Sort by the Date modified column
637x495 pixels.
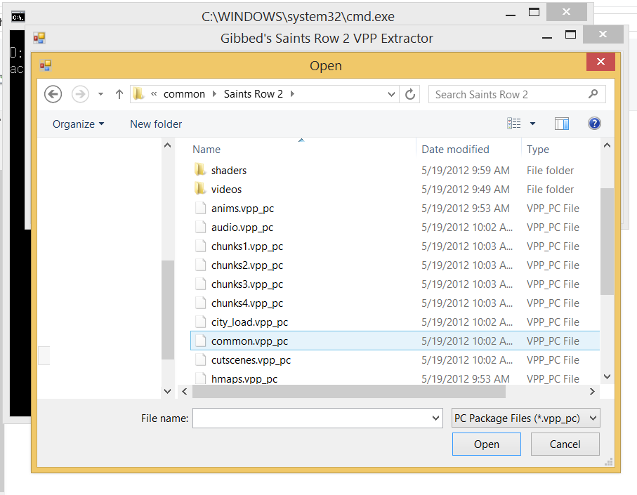click(455, 150)
